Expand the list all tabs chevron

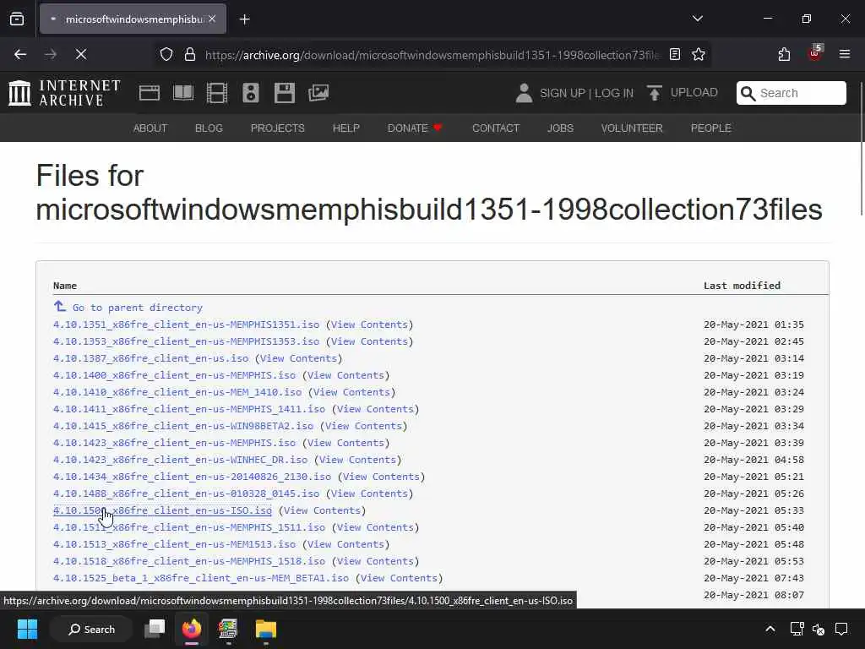pos(697,19)
